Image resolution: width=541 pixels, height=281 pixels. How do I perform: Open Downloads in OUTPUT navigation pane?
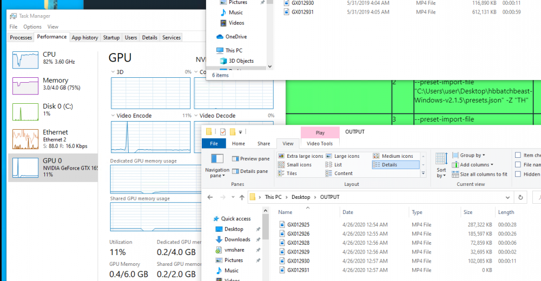[x=237, y=239]
